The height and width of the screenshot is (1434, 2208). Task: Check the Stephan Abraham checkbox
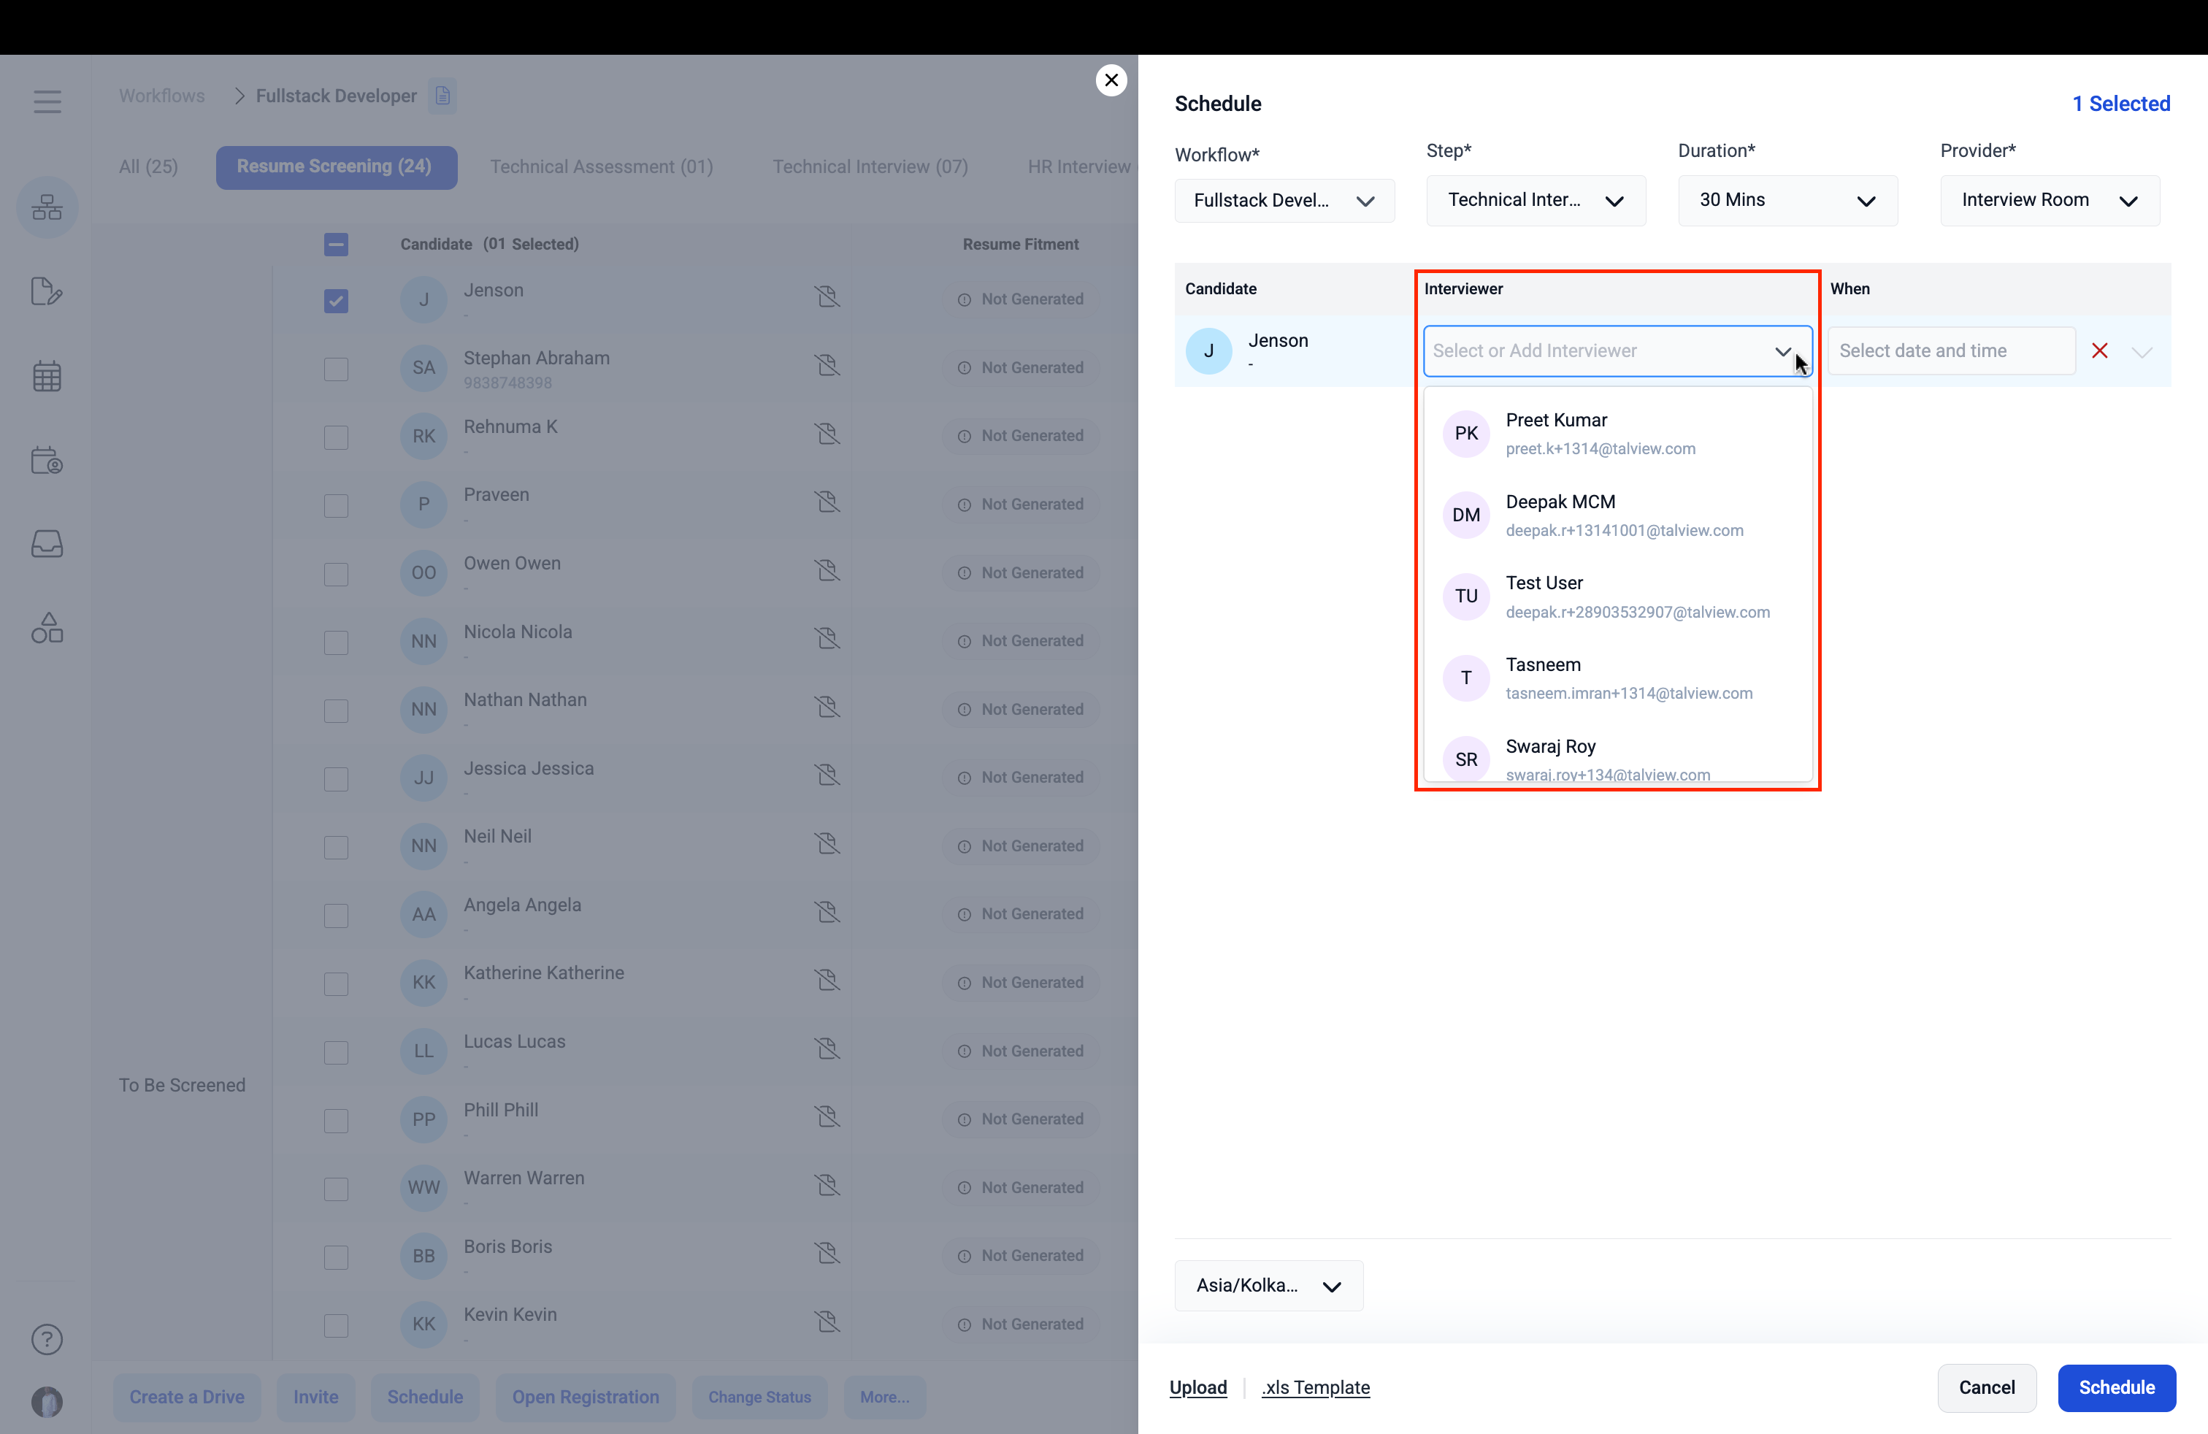336,368
